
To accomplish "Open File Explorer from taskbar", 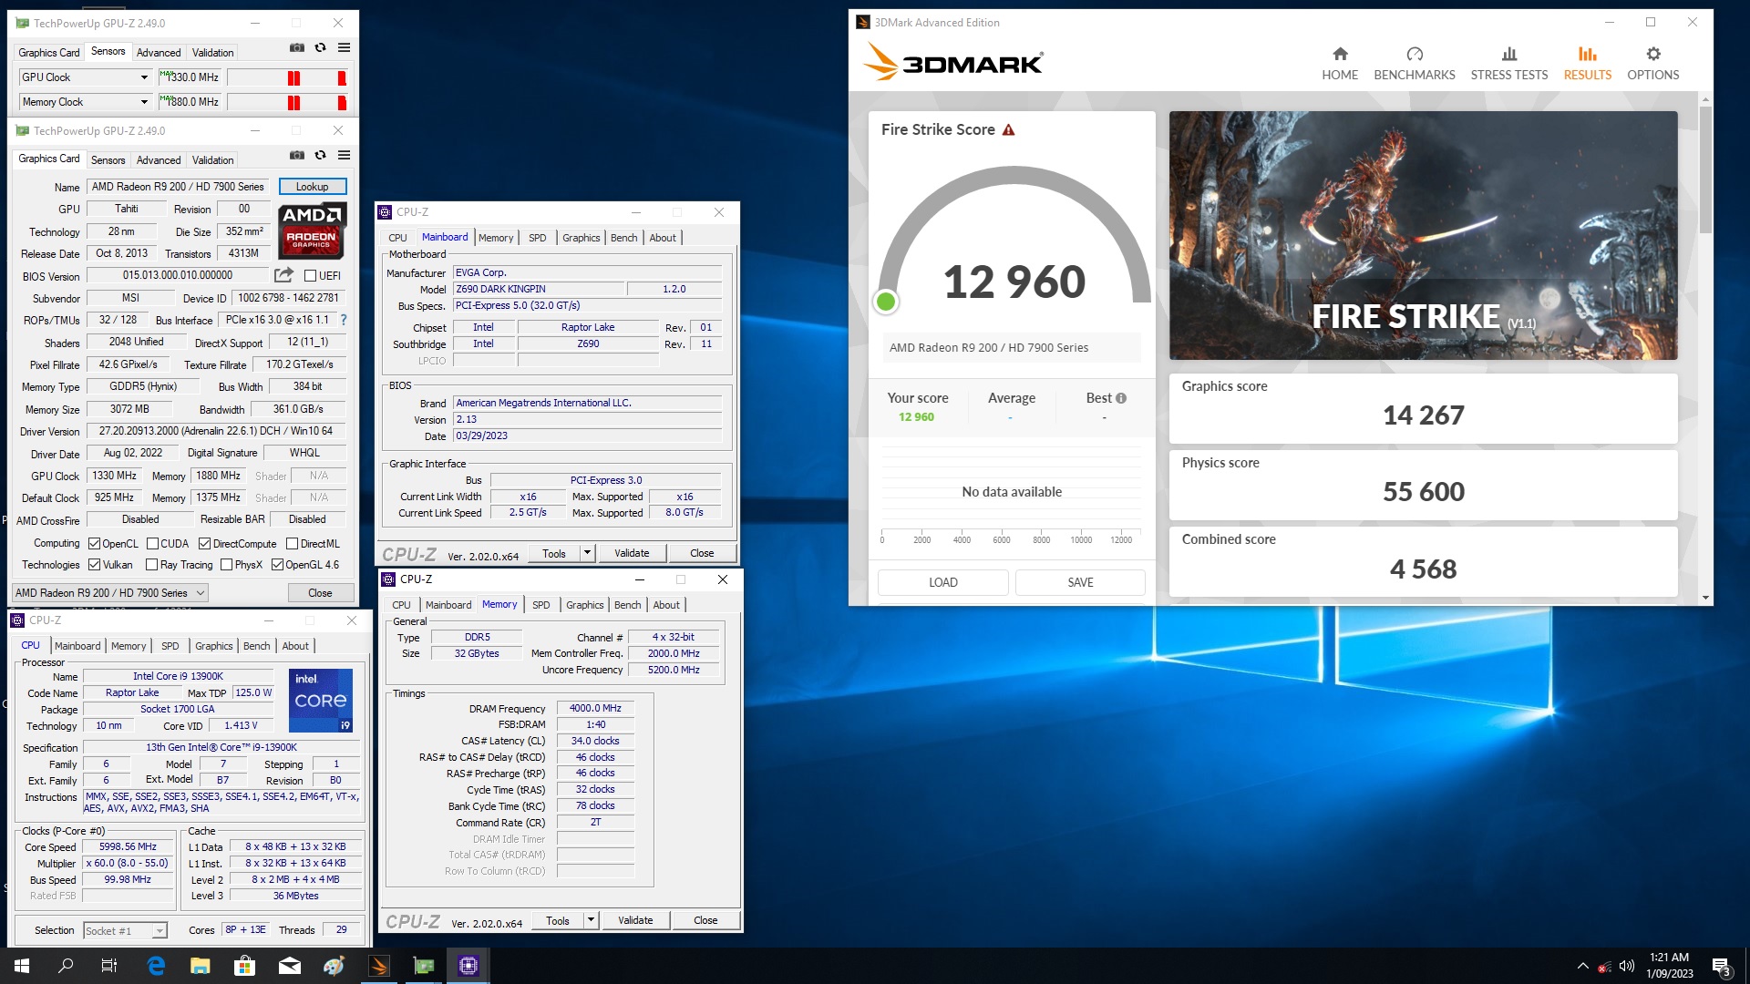I will 201,966.
